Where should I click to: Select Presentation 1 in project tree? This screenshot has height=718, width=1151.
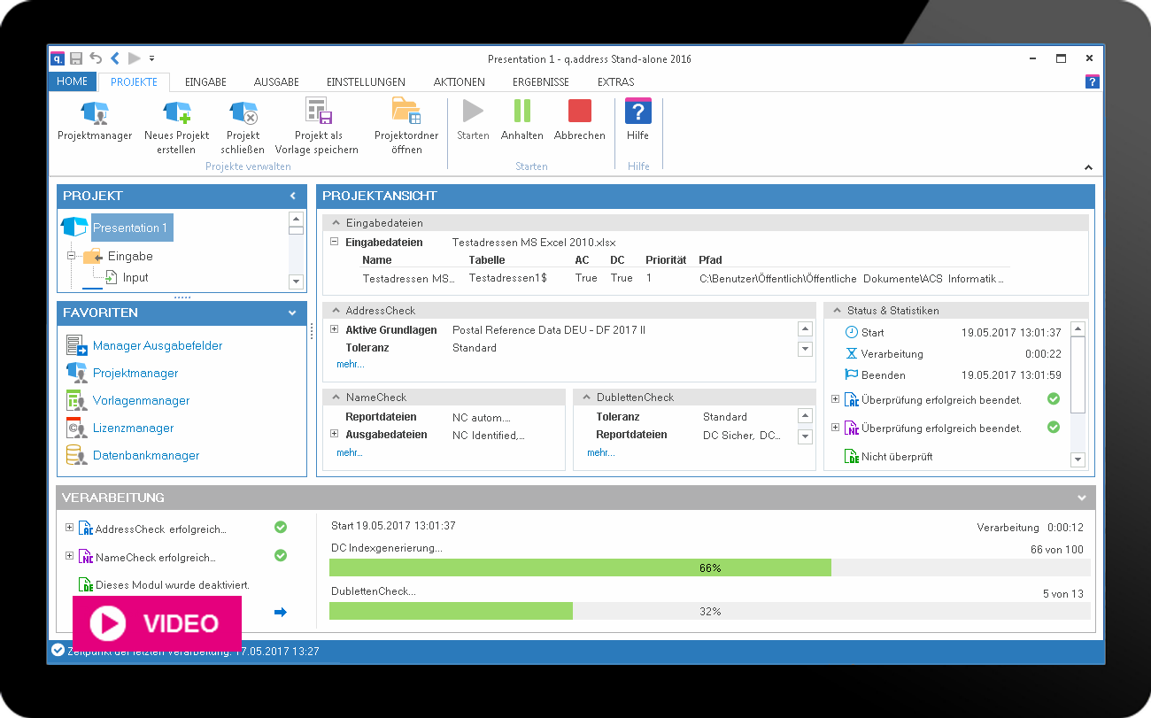(131, 228)
